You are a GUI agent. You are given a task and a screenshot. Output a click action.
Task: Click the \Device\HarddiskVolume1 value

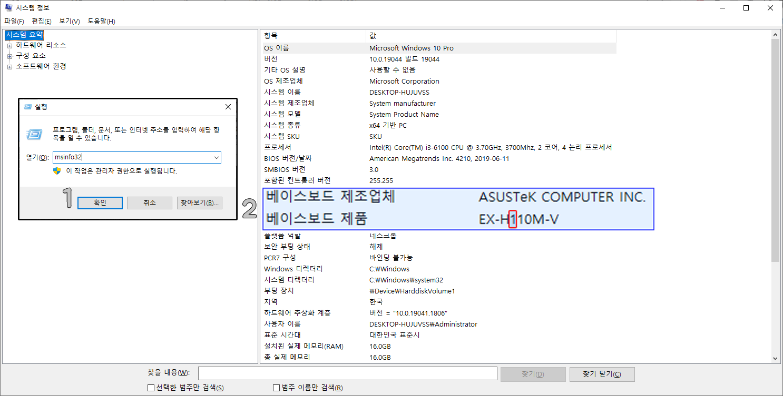(x=412, y=291)
